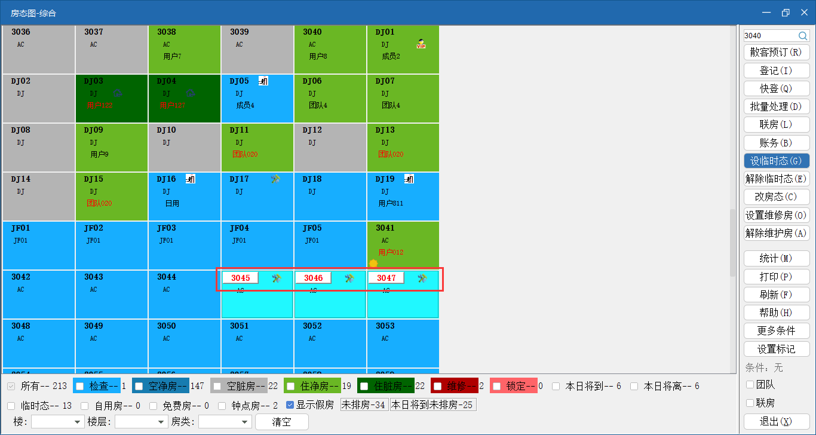This screenshot has width=816, height=435.
Task: Click the 刷新(F) refresh button
Action: pyautogui.click(x=777, y=295)
